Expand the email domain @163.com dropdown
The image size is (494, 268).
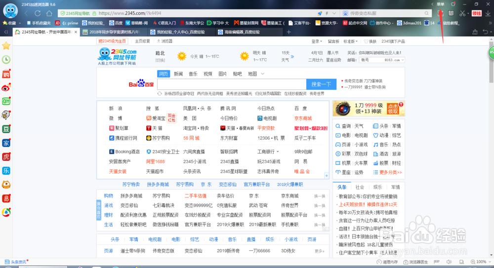pyautogui.click(x=402, y=60)
